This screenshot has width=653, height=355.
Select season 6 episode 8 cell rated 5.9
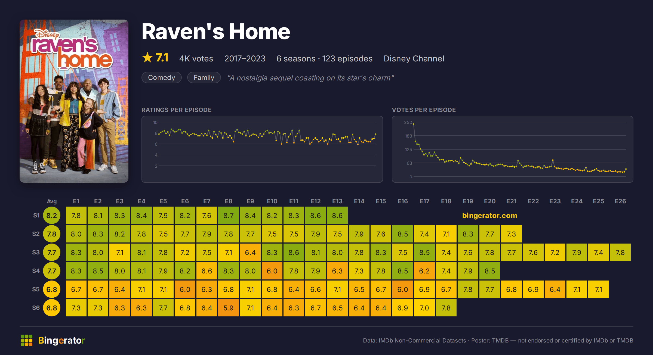[x=229, y=308]
